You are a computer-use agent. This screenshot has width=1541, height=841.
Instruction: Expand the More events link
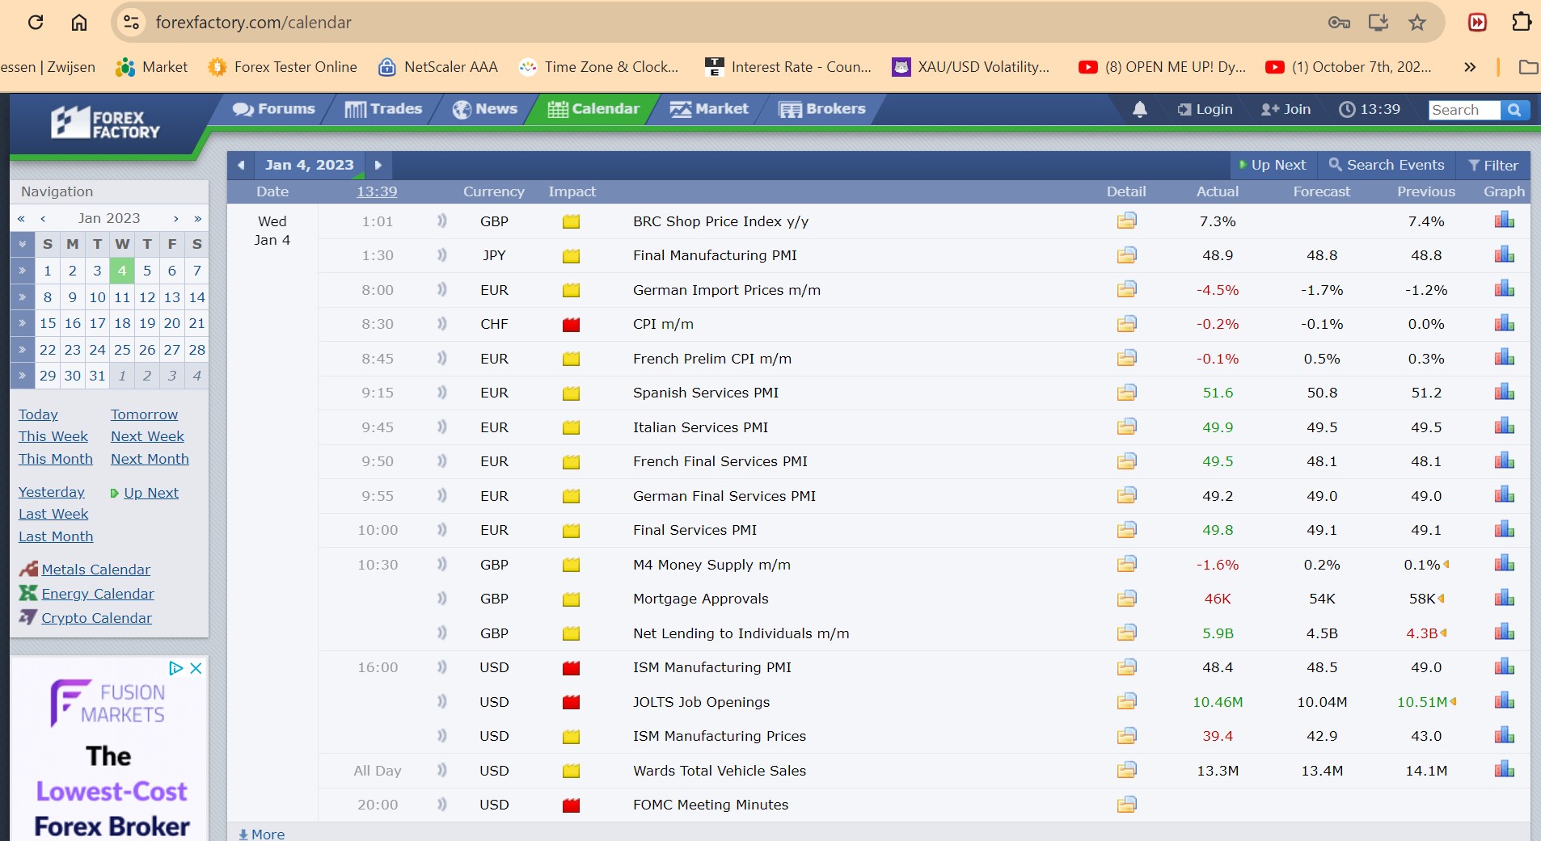coord(262,834)
